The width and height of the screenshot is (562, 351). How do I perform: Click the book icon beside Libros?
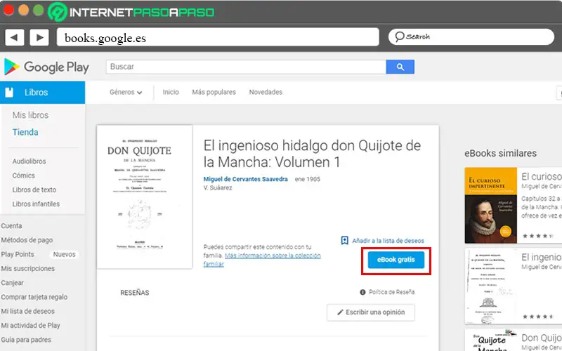[9, 93]
